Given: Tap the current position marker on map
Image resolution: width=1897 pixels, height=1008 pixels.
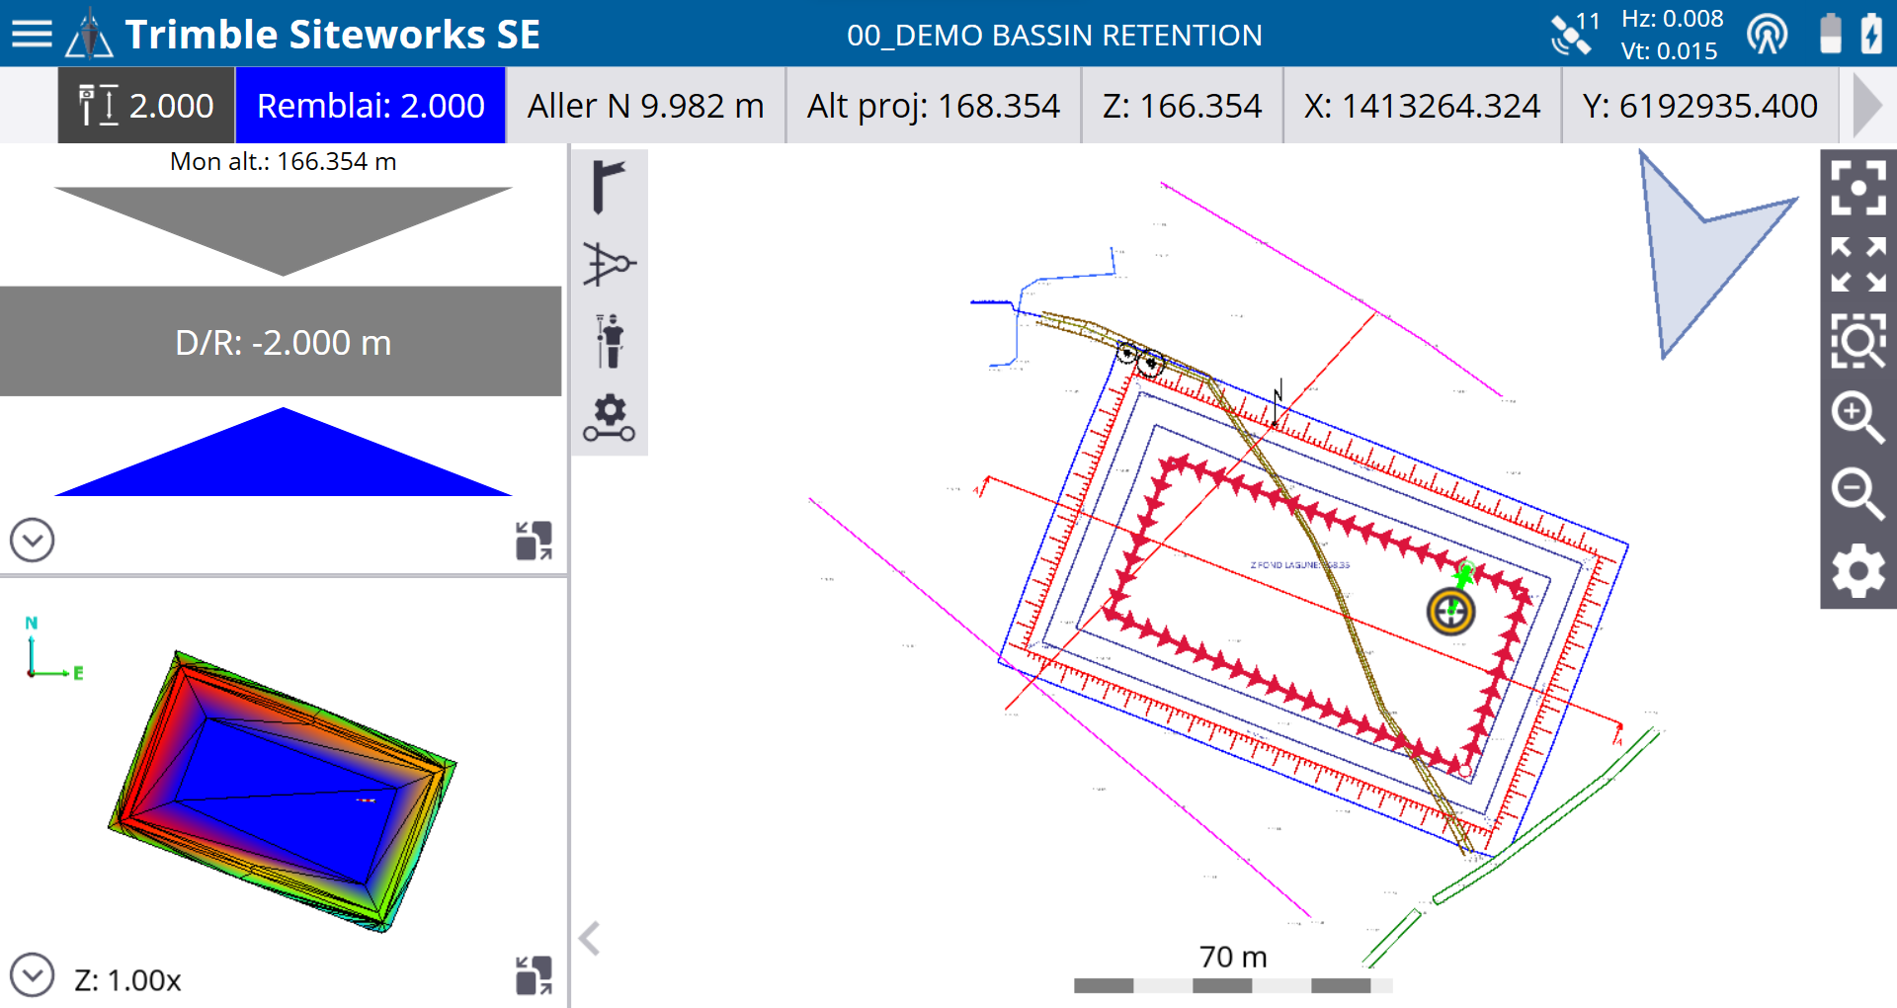Looking at the screenshot, I should point(1450,612).
